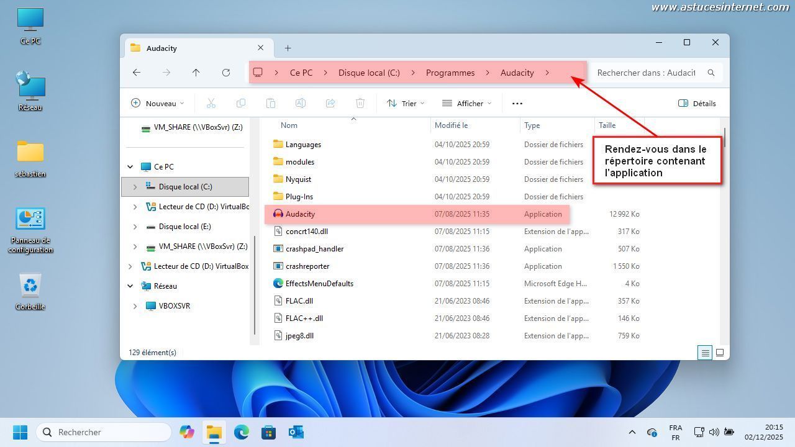Open the Nouveau dropdown menu
The image size is (795, 447).
[158, 104]
